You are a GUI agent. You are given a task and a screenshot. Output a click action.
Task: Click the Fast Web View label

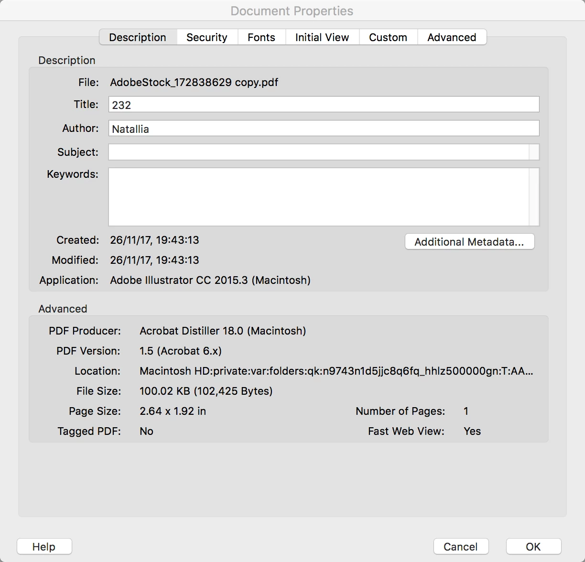point(406,431)
